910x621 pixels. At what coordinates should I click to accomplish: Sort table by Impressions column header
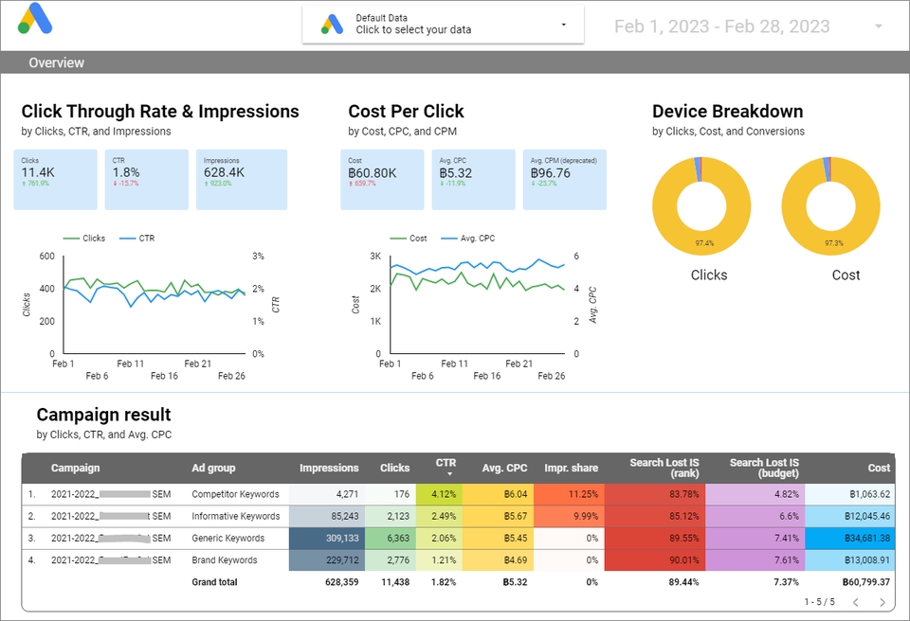tap(329, 468)
